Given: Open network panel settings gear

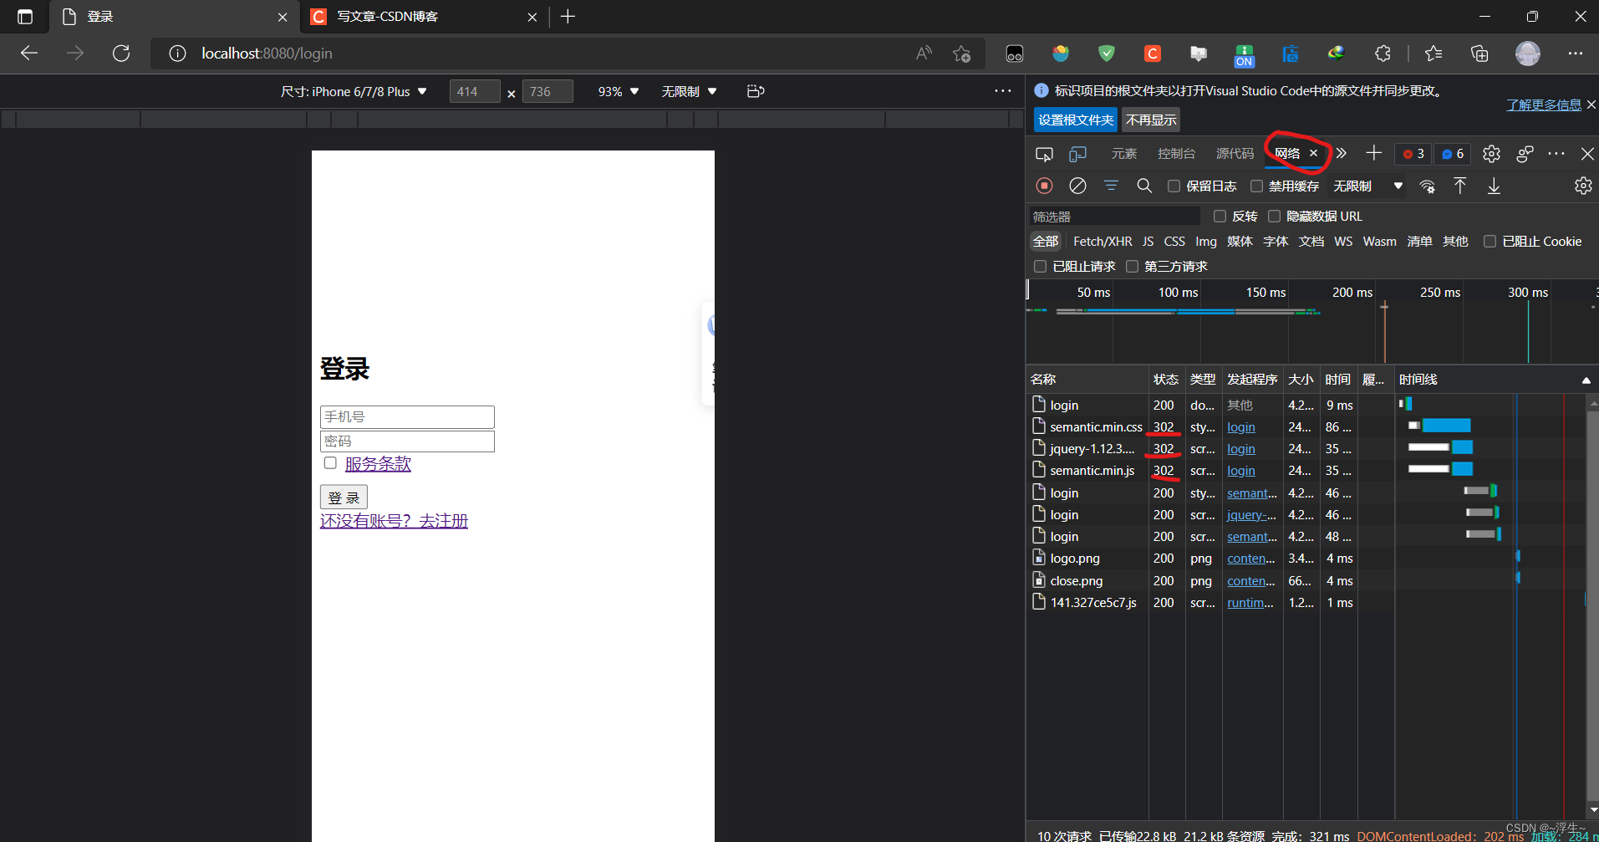Looking at the screenshot, I should (1583, 186).
